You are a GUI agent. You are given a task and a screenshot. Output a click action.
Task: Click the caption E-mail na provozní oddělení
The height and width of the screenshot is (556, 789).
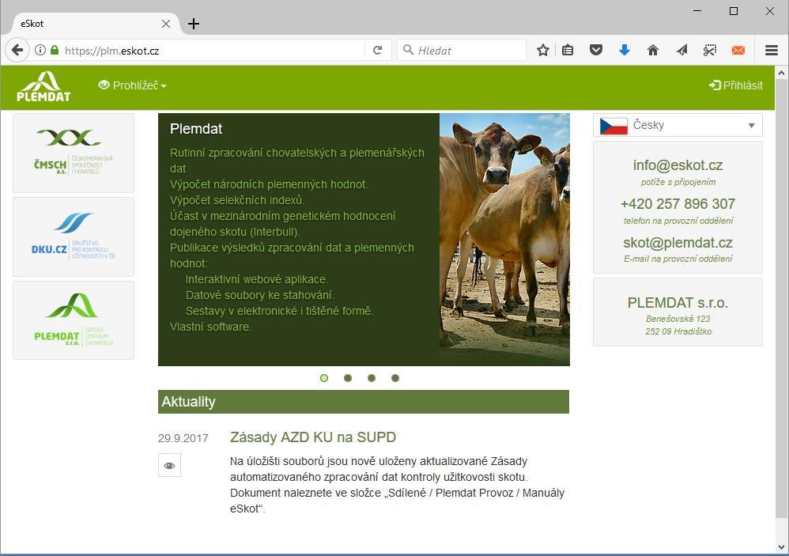(678, 259)
